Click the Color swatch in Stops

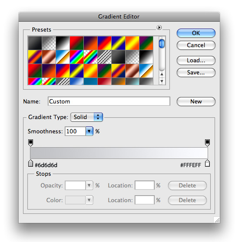pyautogui.click(x=75, y=200)
